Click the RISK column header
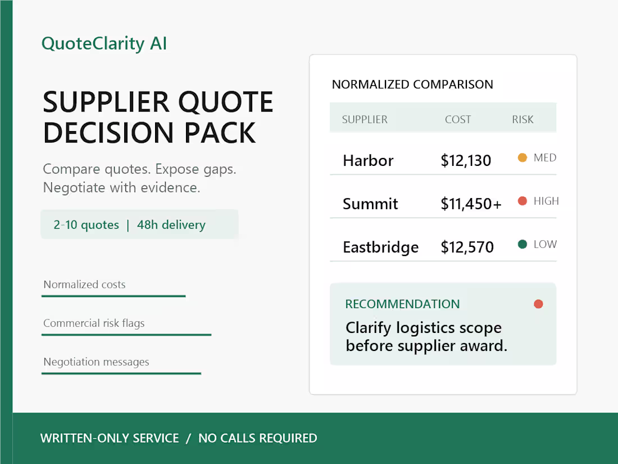 point(522,120)
